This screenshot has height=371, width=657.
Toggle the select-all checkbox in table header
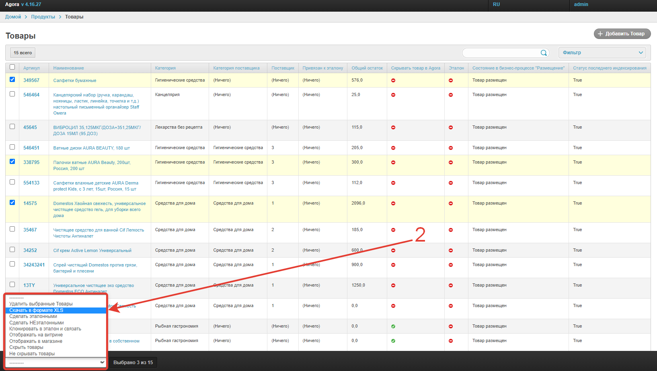[12, 67]
